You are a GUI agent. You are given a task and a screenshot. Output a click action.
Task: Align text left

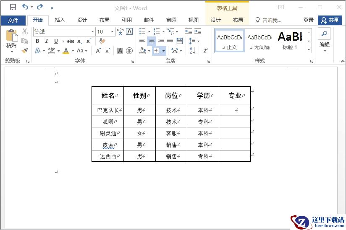coord(142,41)
